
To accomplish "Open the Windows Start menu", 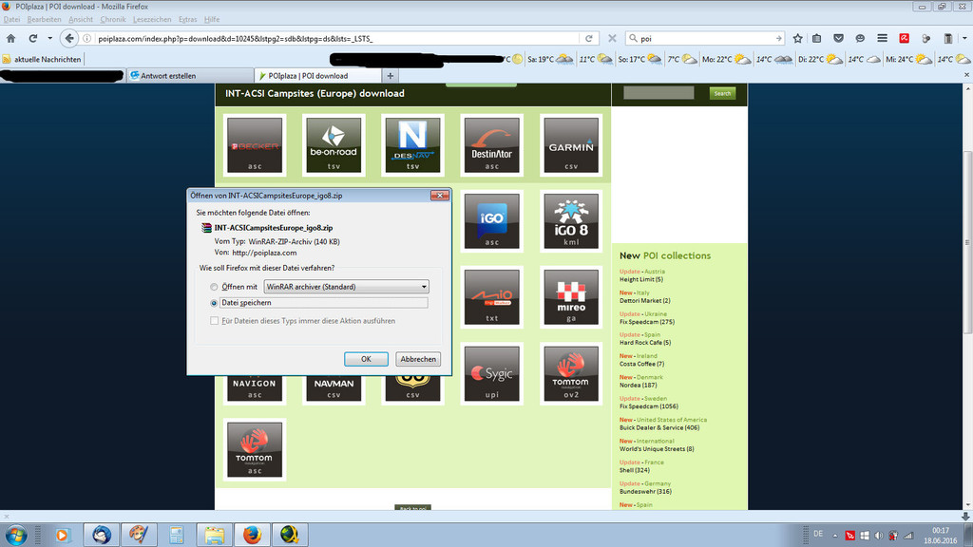I will [15, 535].
